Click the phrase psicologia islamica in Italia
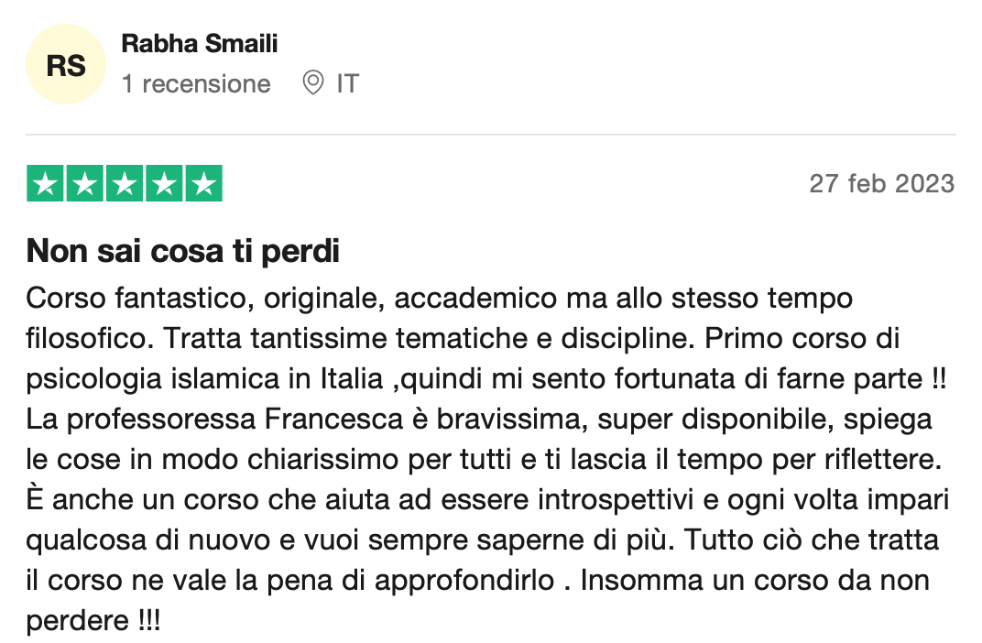Image resolution: width=982 pixels, height=643 pixels. 204,379
